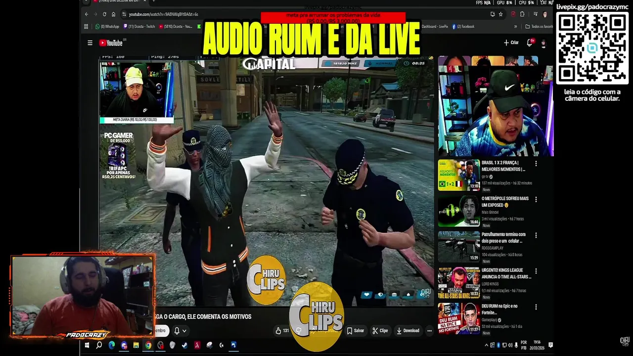
Task: Dislike the video with thumbs down
Action: click(x=299, y=331)
